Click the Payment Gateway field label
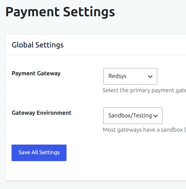Image resolution: width=186 pixels, height=189 pixels. point(36,73)
